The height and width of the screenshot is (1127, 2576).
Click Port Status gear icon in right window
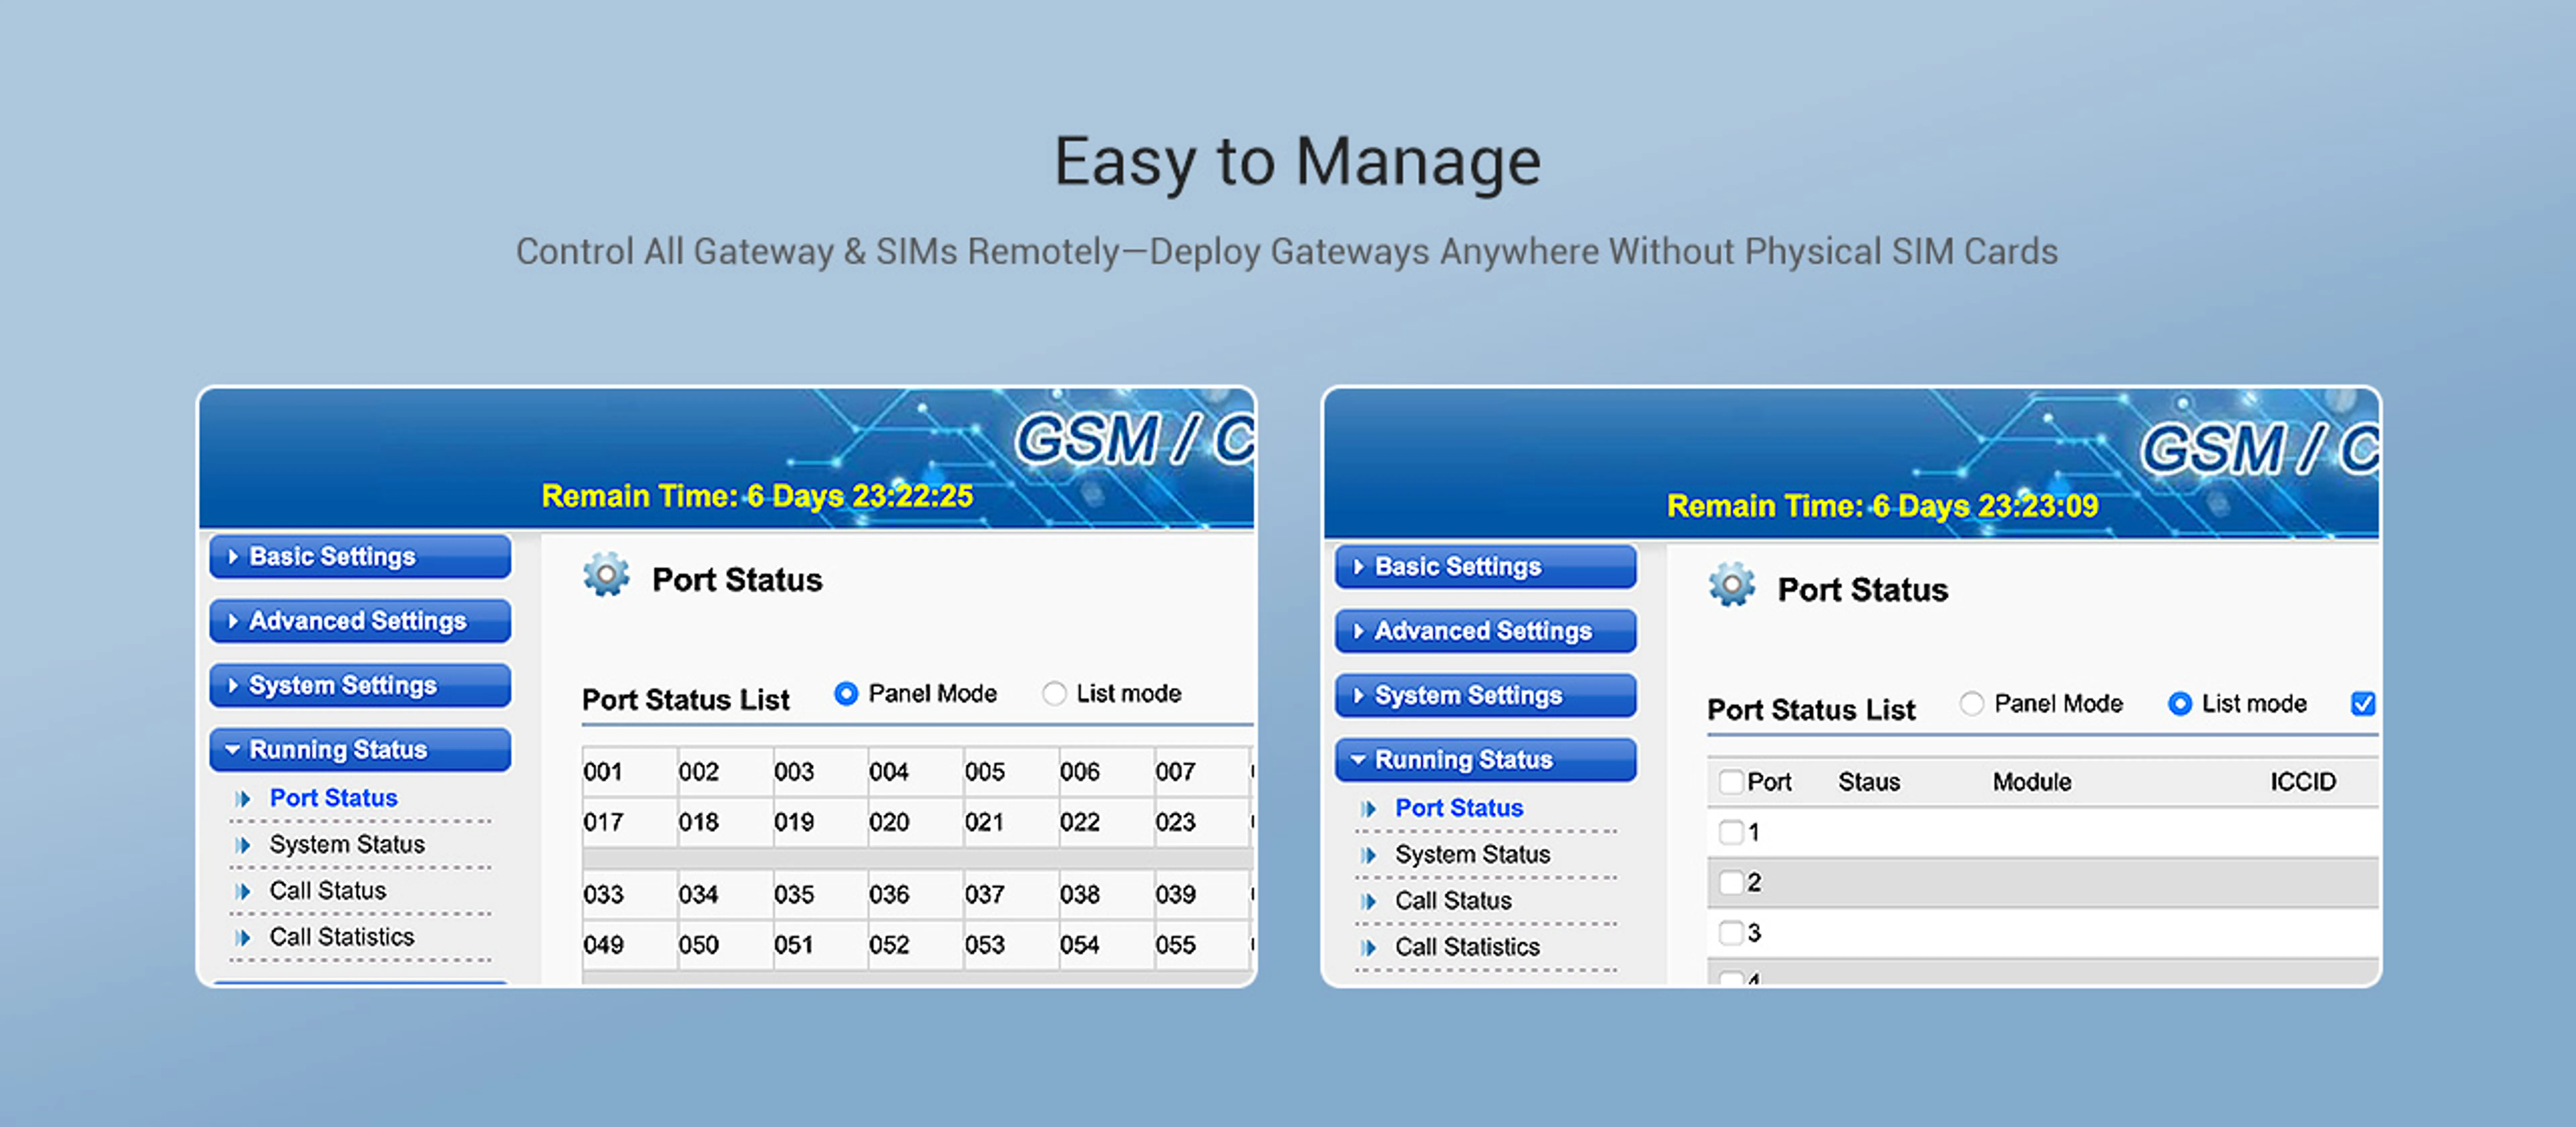pos(1732,585)
